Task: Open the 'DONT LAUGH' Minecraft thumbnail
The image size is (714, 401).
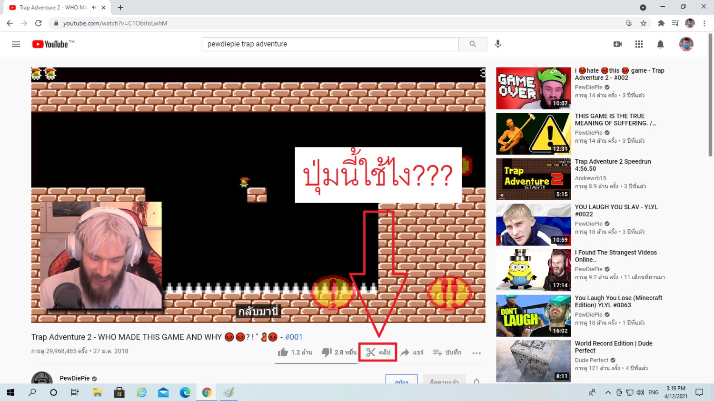Action: (x=534, y=316)
